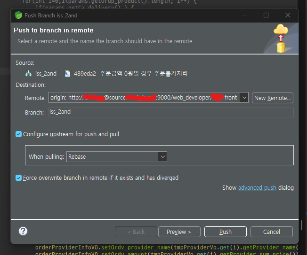This screenshot has height=255, width=307.
Task: Open the New Remote... dialog
Action: 272,98
